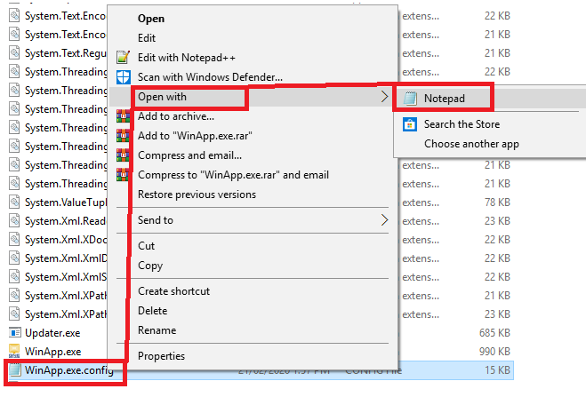Select Choose another app option
This screenshot has width=586, height=397.
click(471, 144)
